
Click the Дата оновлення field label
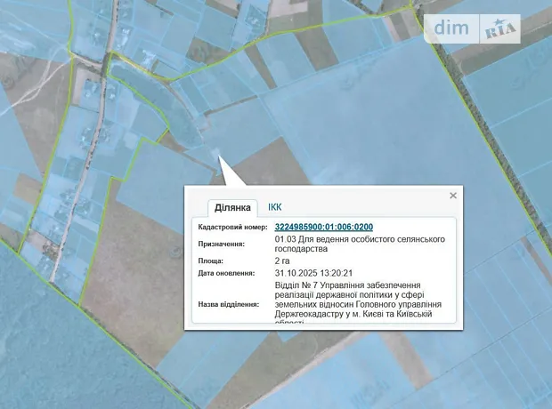(227, 274)
